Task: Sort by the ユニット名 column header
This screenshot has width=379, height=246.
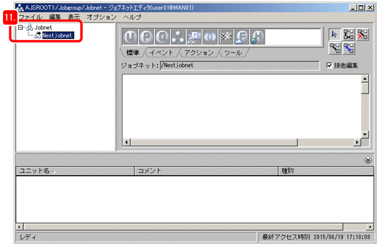Action: pyautogui.click(x=75, y=171)
